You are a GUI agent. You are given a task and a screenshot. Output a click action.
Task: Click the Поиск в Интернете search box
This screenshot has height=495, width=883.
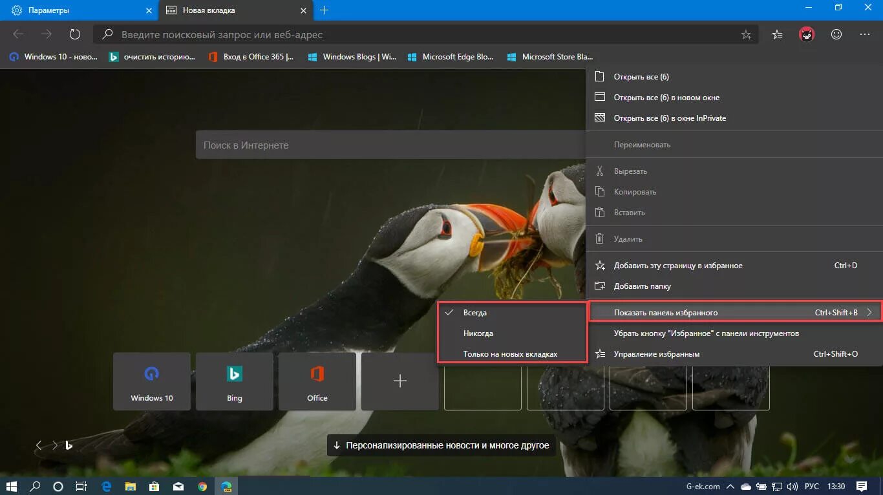click(x=391, y=145)
